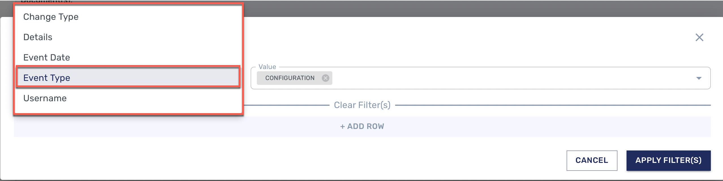This screenshot has height=181, width=723.
Task: Click the Value field label text
Action: 267,66
